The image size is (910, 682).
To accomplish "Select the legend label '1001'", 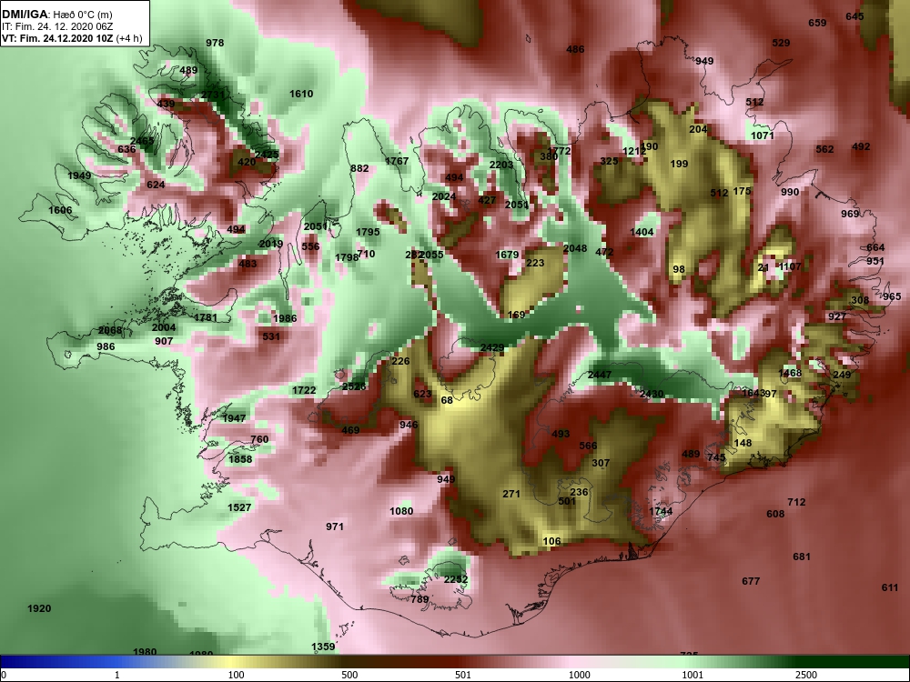I will click(693, 675).
